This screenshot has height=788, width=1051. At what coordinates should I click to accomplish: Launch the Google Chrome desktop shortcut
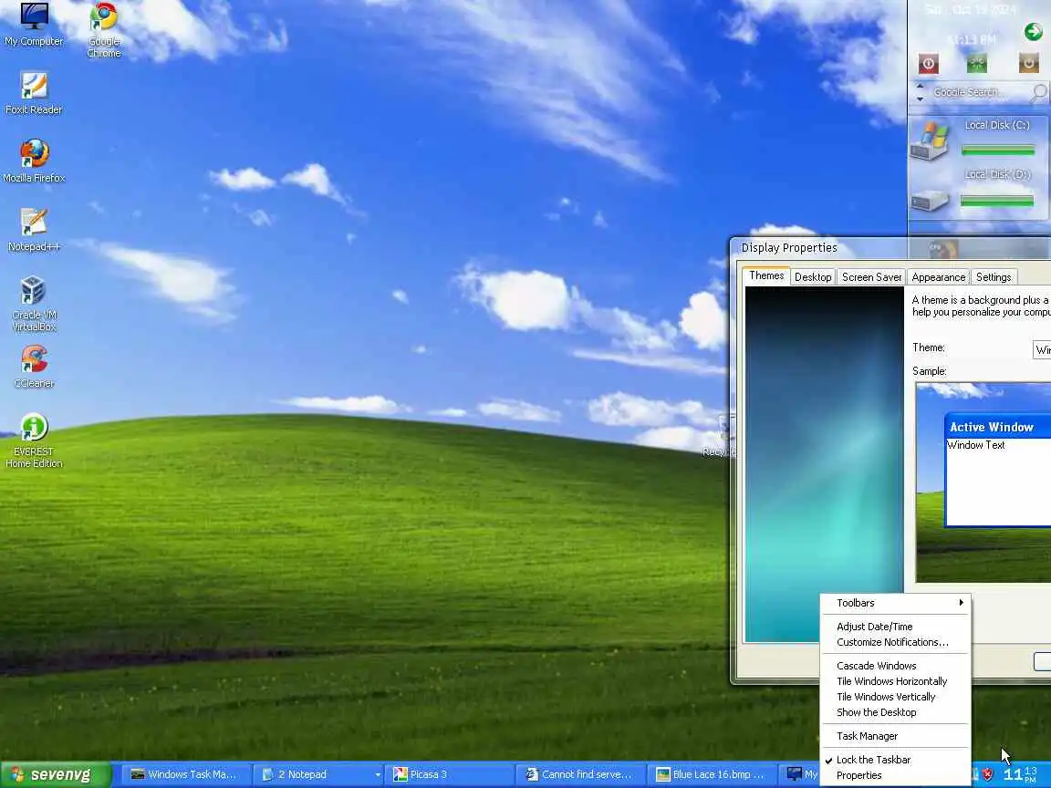coord(104,29)
